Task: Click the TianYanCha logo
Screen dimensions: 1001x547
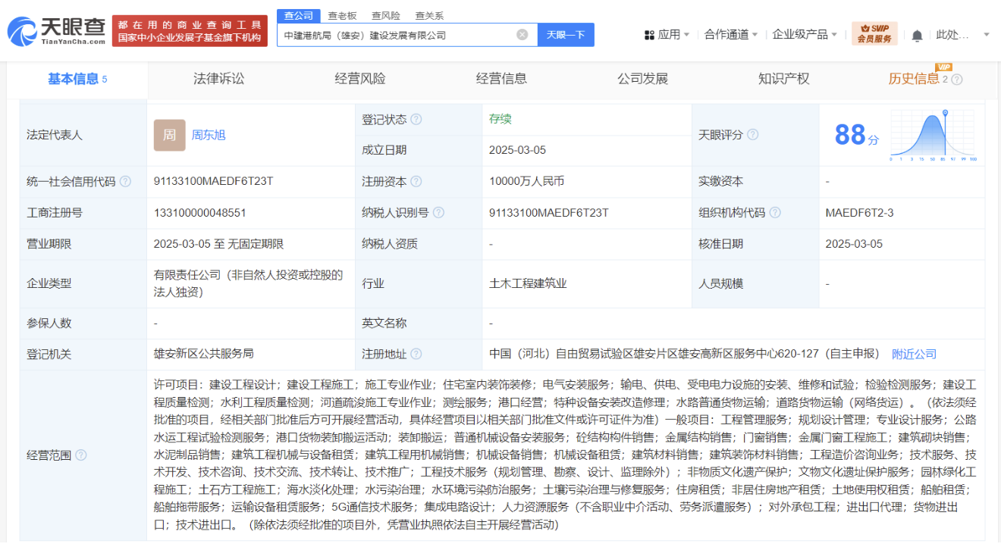Action: 57,31
